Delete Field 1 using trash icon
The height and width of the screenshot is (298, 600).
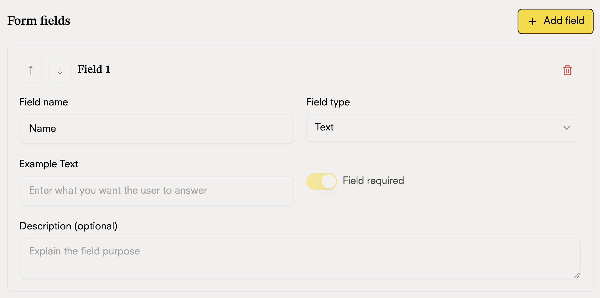coord(567,70)
